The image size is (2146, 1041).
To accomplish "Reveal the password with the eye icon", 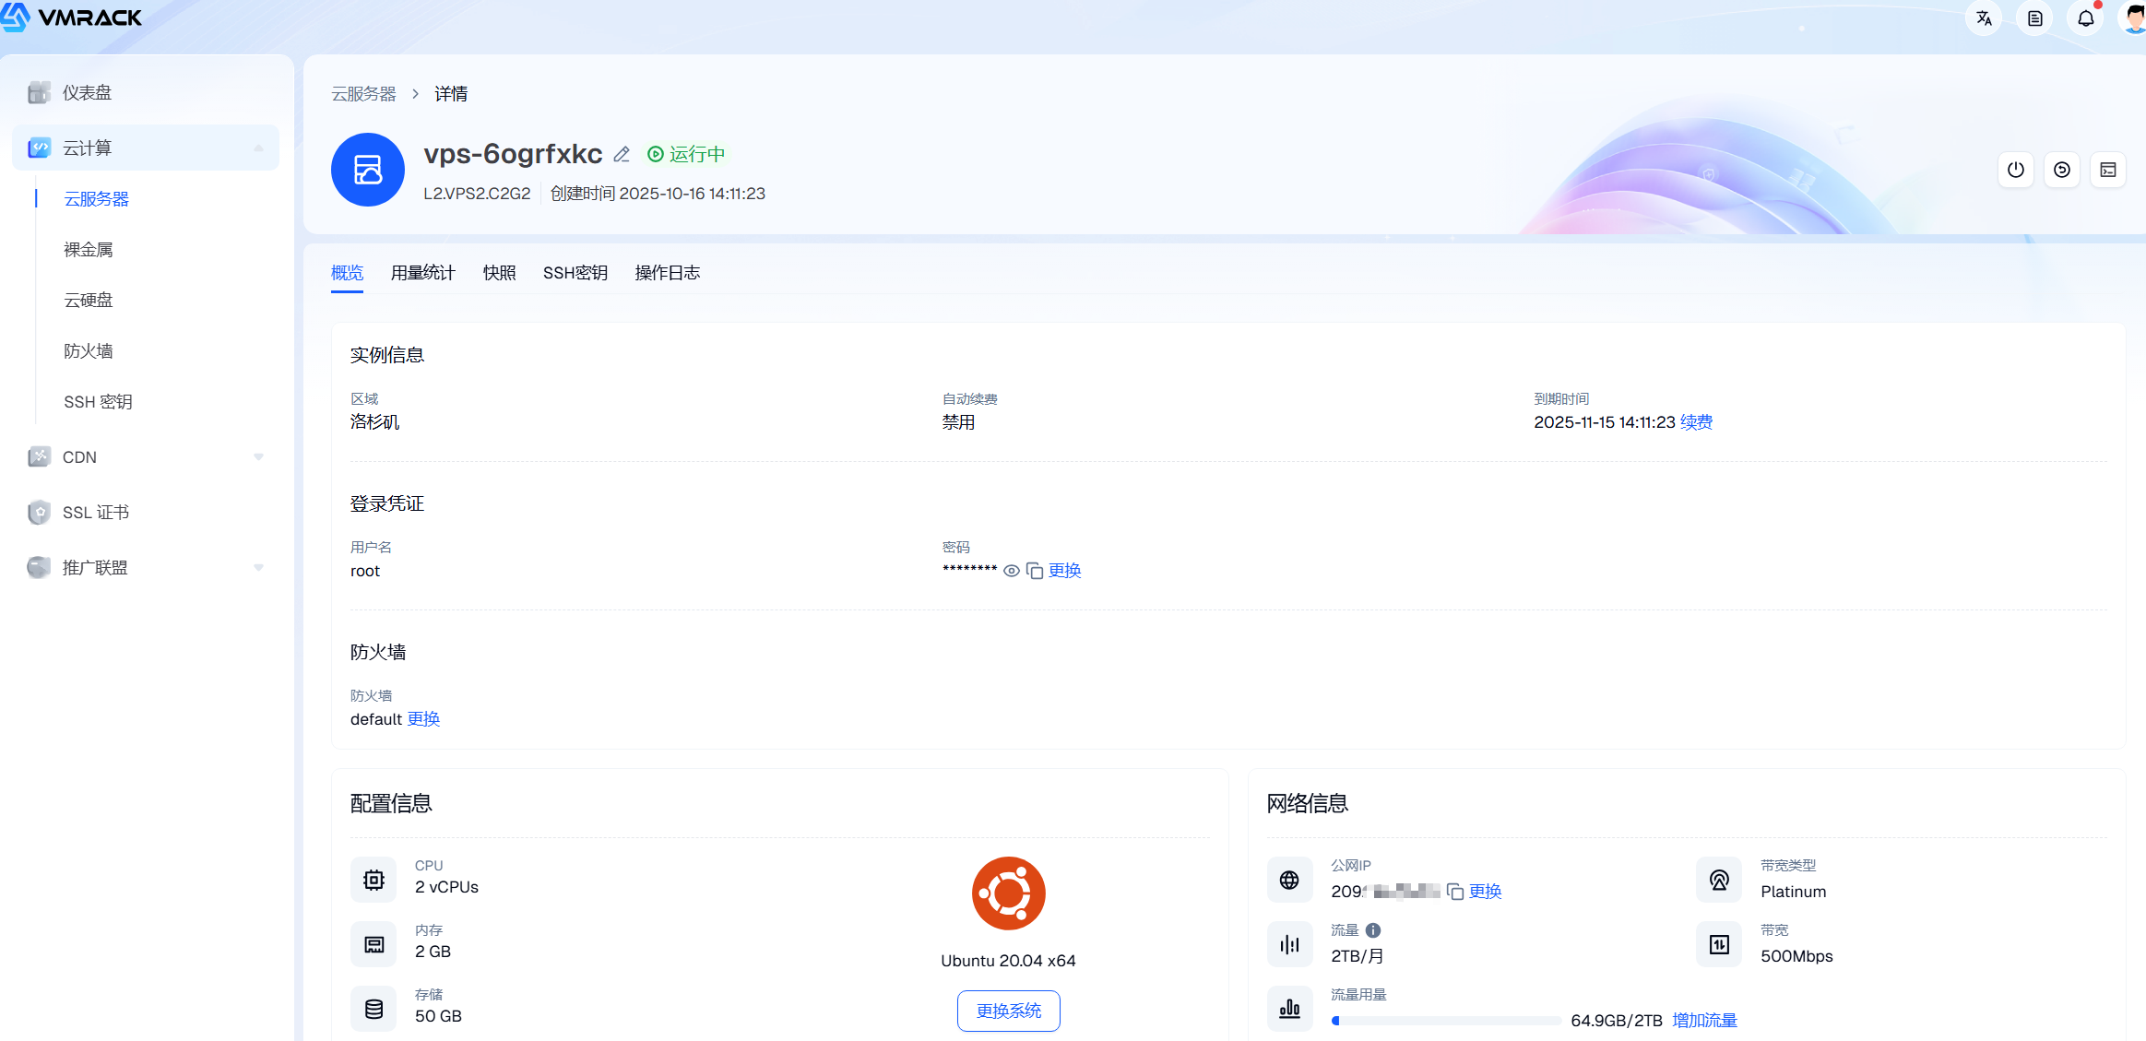I will (1011, 571).
